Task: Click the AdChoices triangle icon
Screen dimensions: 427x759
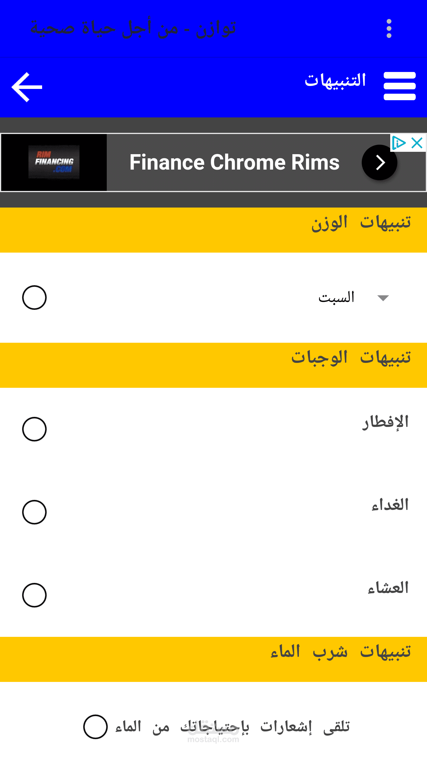Action: pyautogui.click(x=399, y=143)
